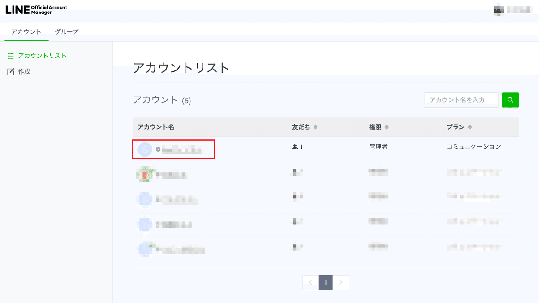The height and width of the screenshot is (303, 539).
Task: Click the green search magnifier button
Action: click(x=510, y=100)
